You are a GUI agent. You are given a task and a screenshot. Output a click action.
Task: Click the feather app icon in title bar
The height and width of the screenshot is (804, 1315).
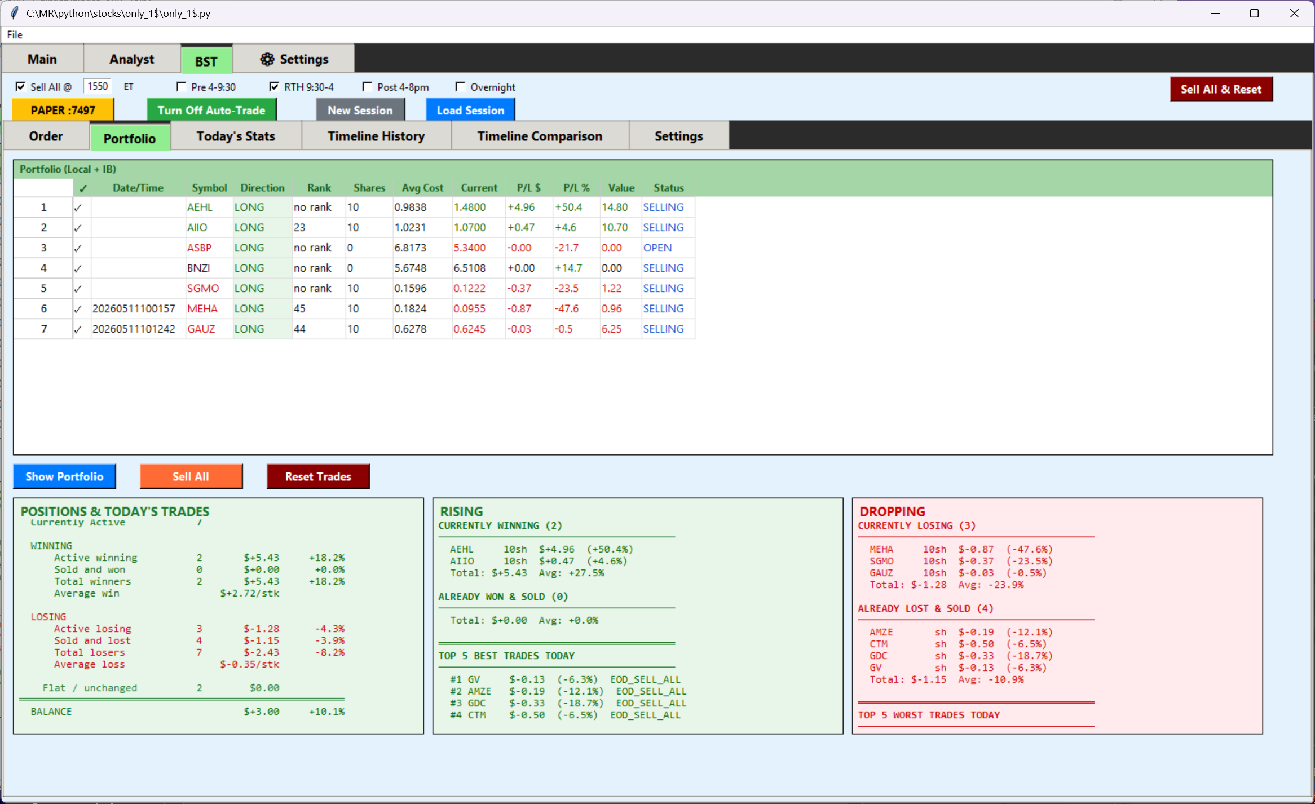15,12
